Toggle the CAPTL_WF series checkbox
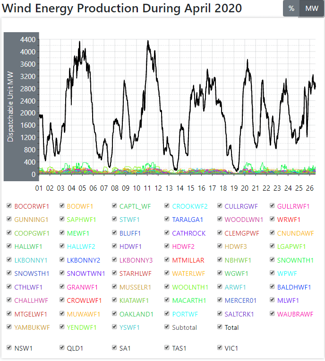The image size is (325, 361). (x=115, y=206)
